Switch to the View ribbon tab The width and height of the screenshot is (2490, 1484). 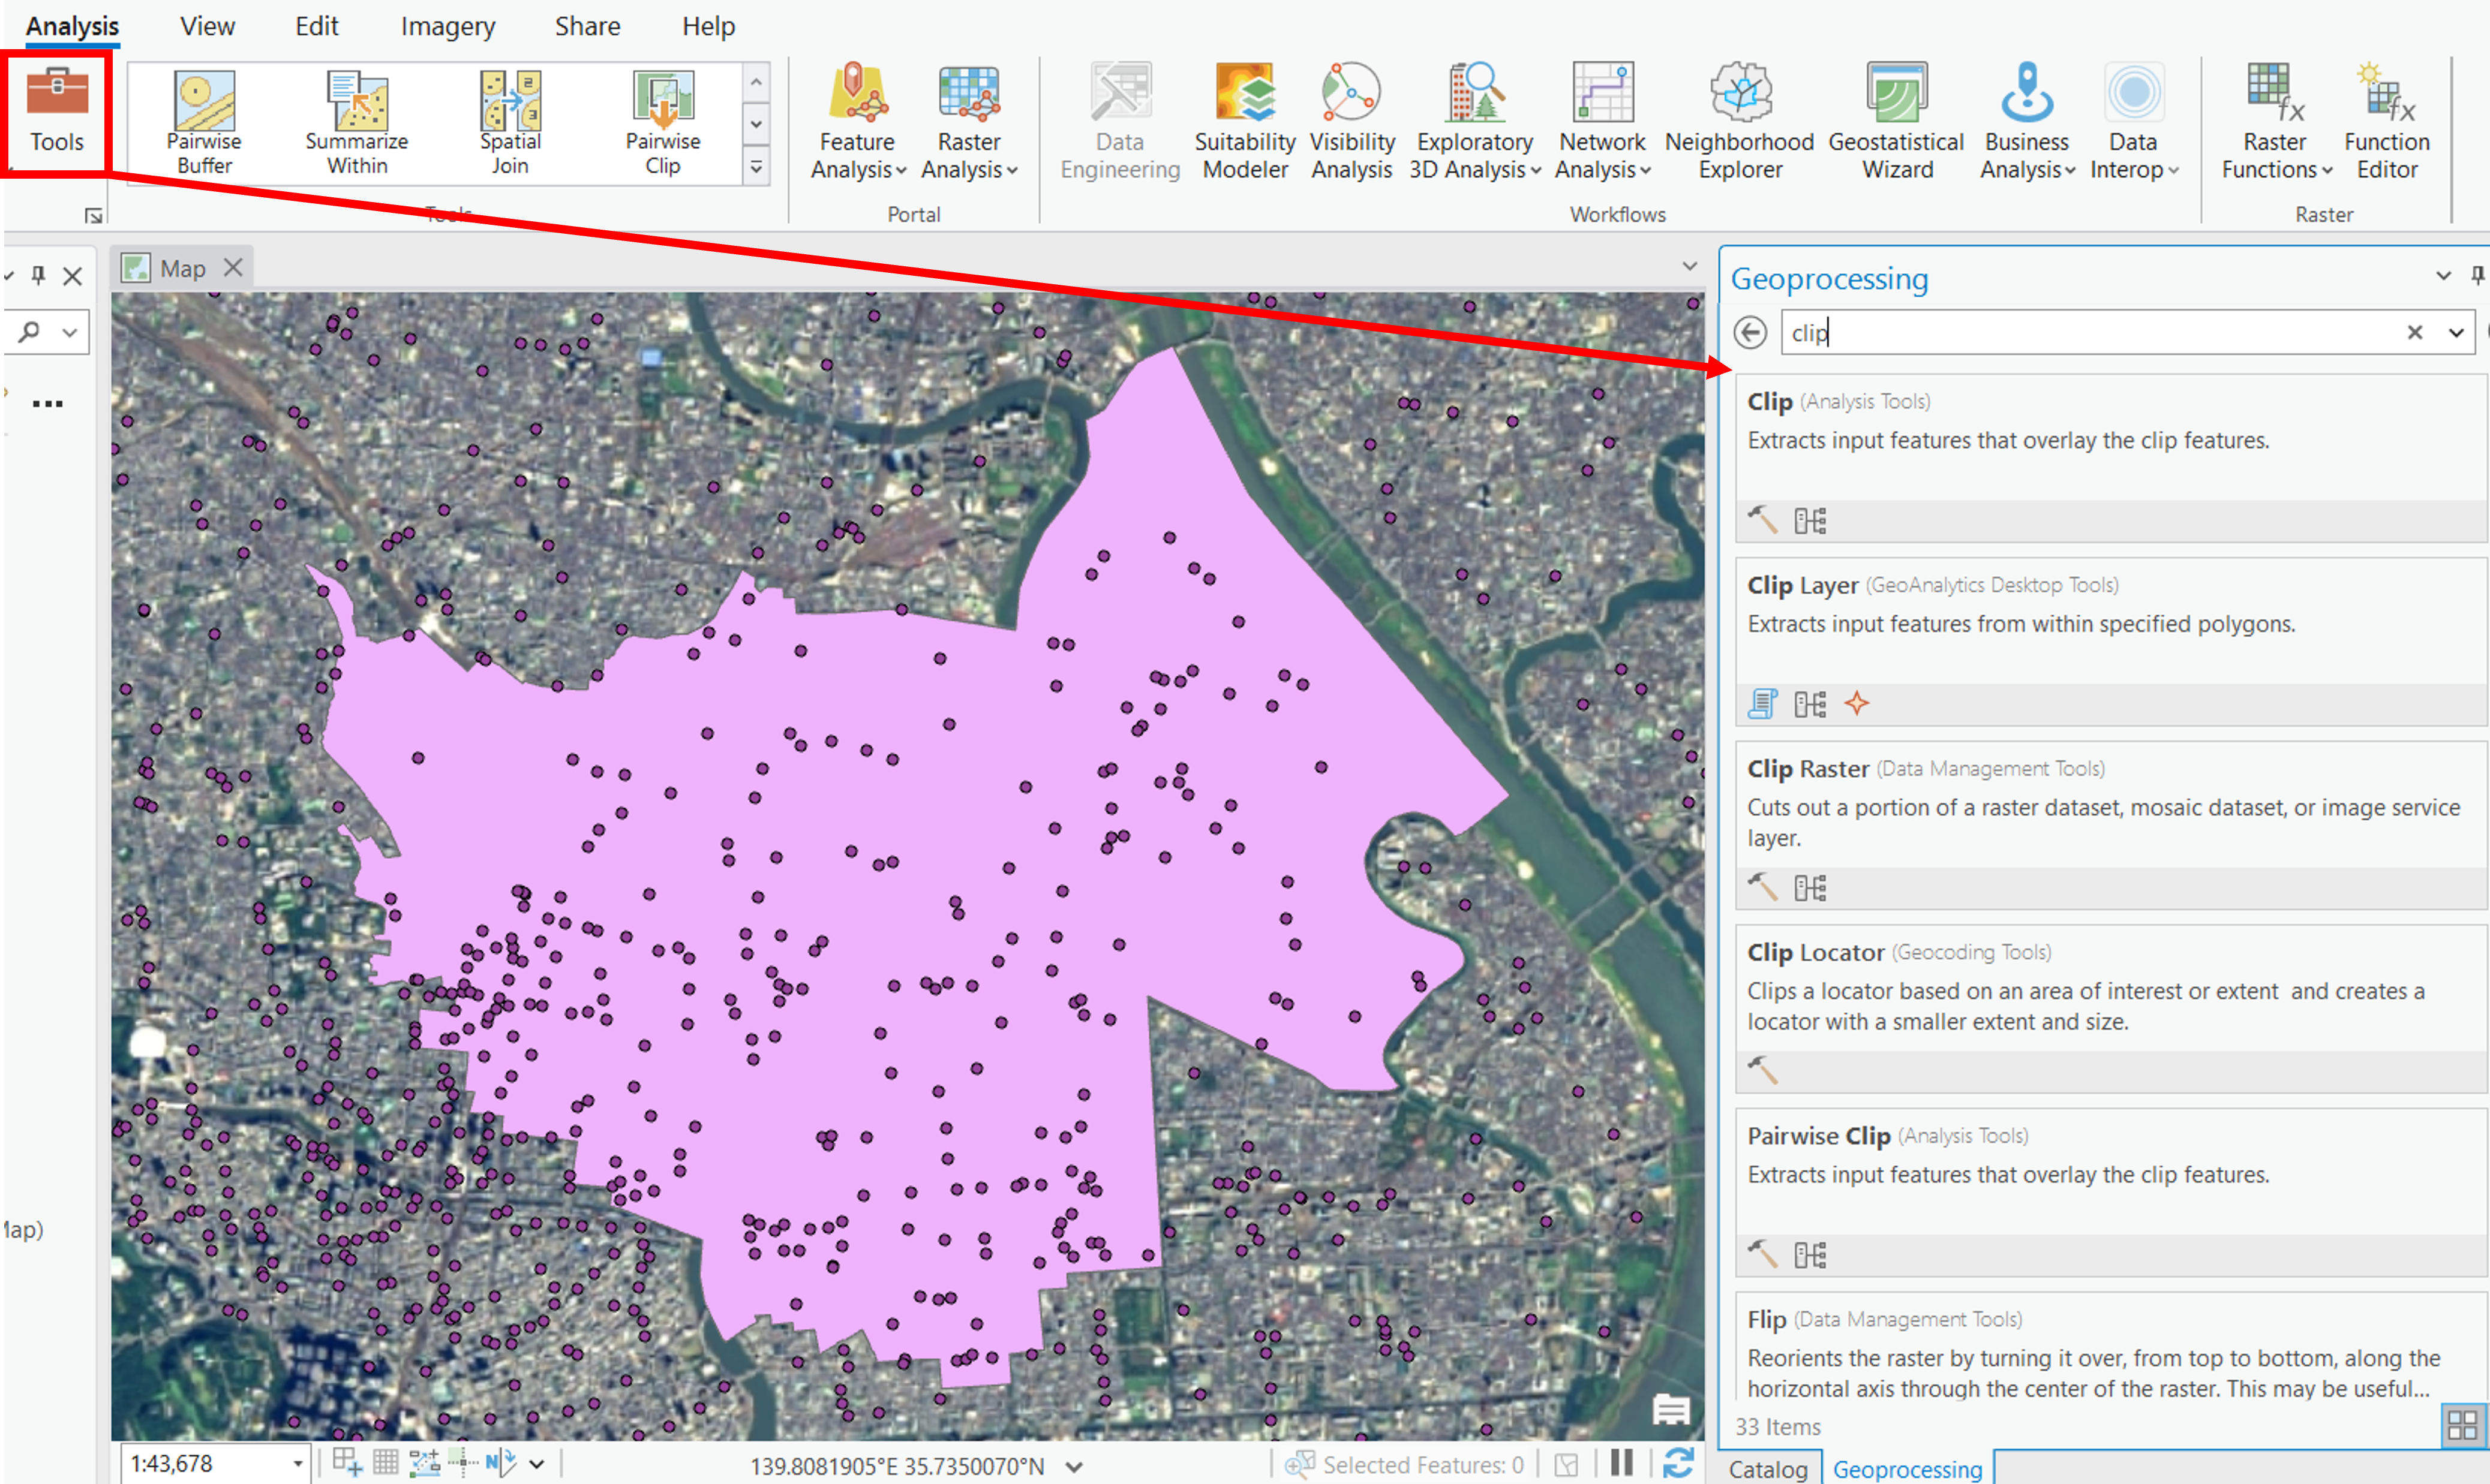coord(207,26)
